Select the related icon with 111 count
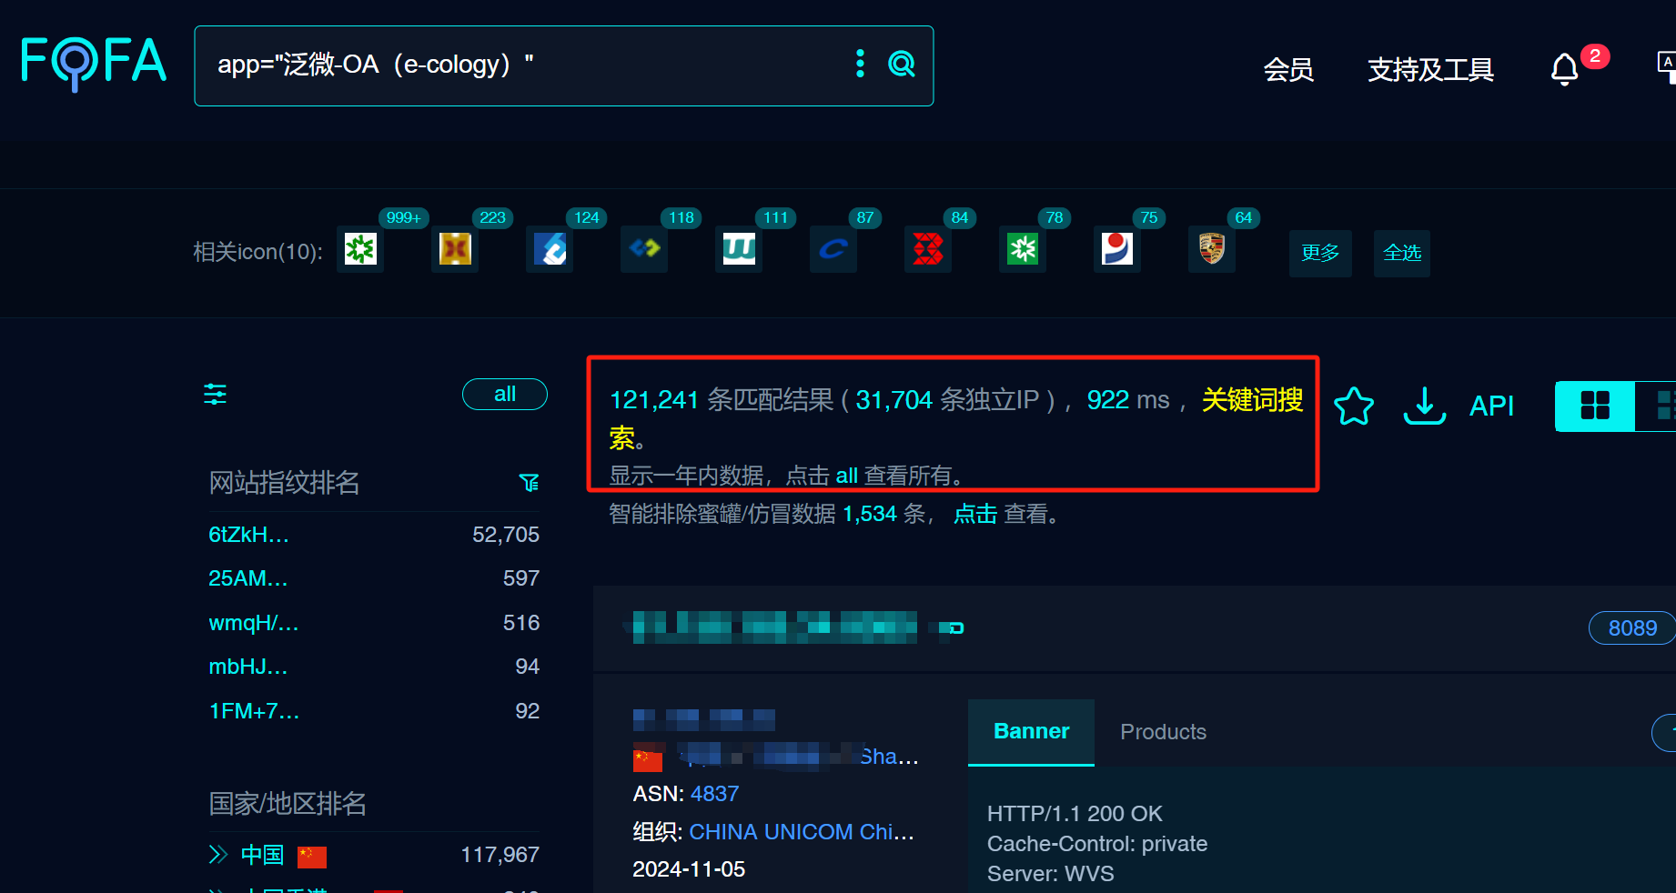Image resolution: width=1676 pixels, height=893 pixels. coord(739,249)
